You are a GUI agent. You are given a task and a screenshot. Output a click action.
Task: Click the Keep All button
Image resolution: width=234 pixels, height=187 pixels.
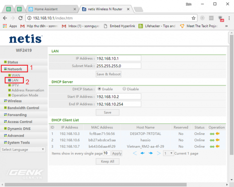(108, 161)
